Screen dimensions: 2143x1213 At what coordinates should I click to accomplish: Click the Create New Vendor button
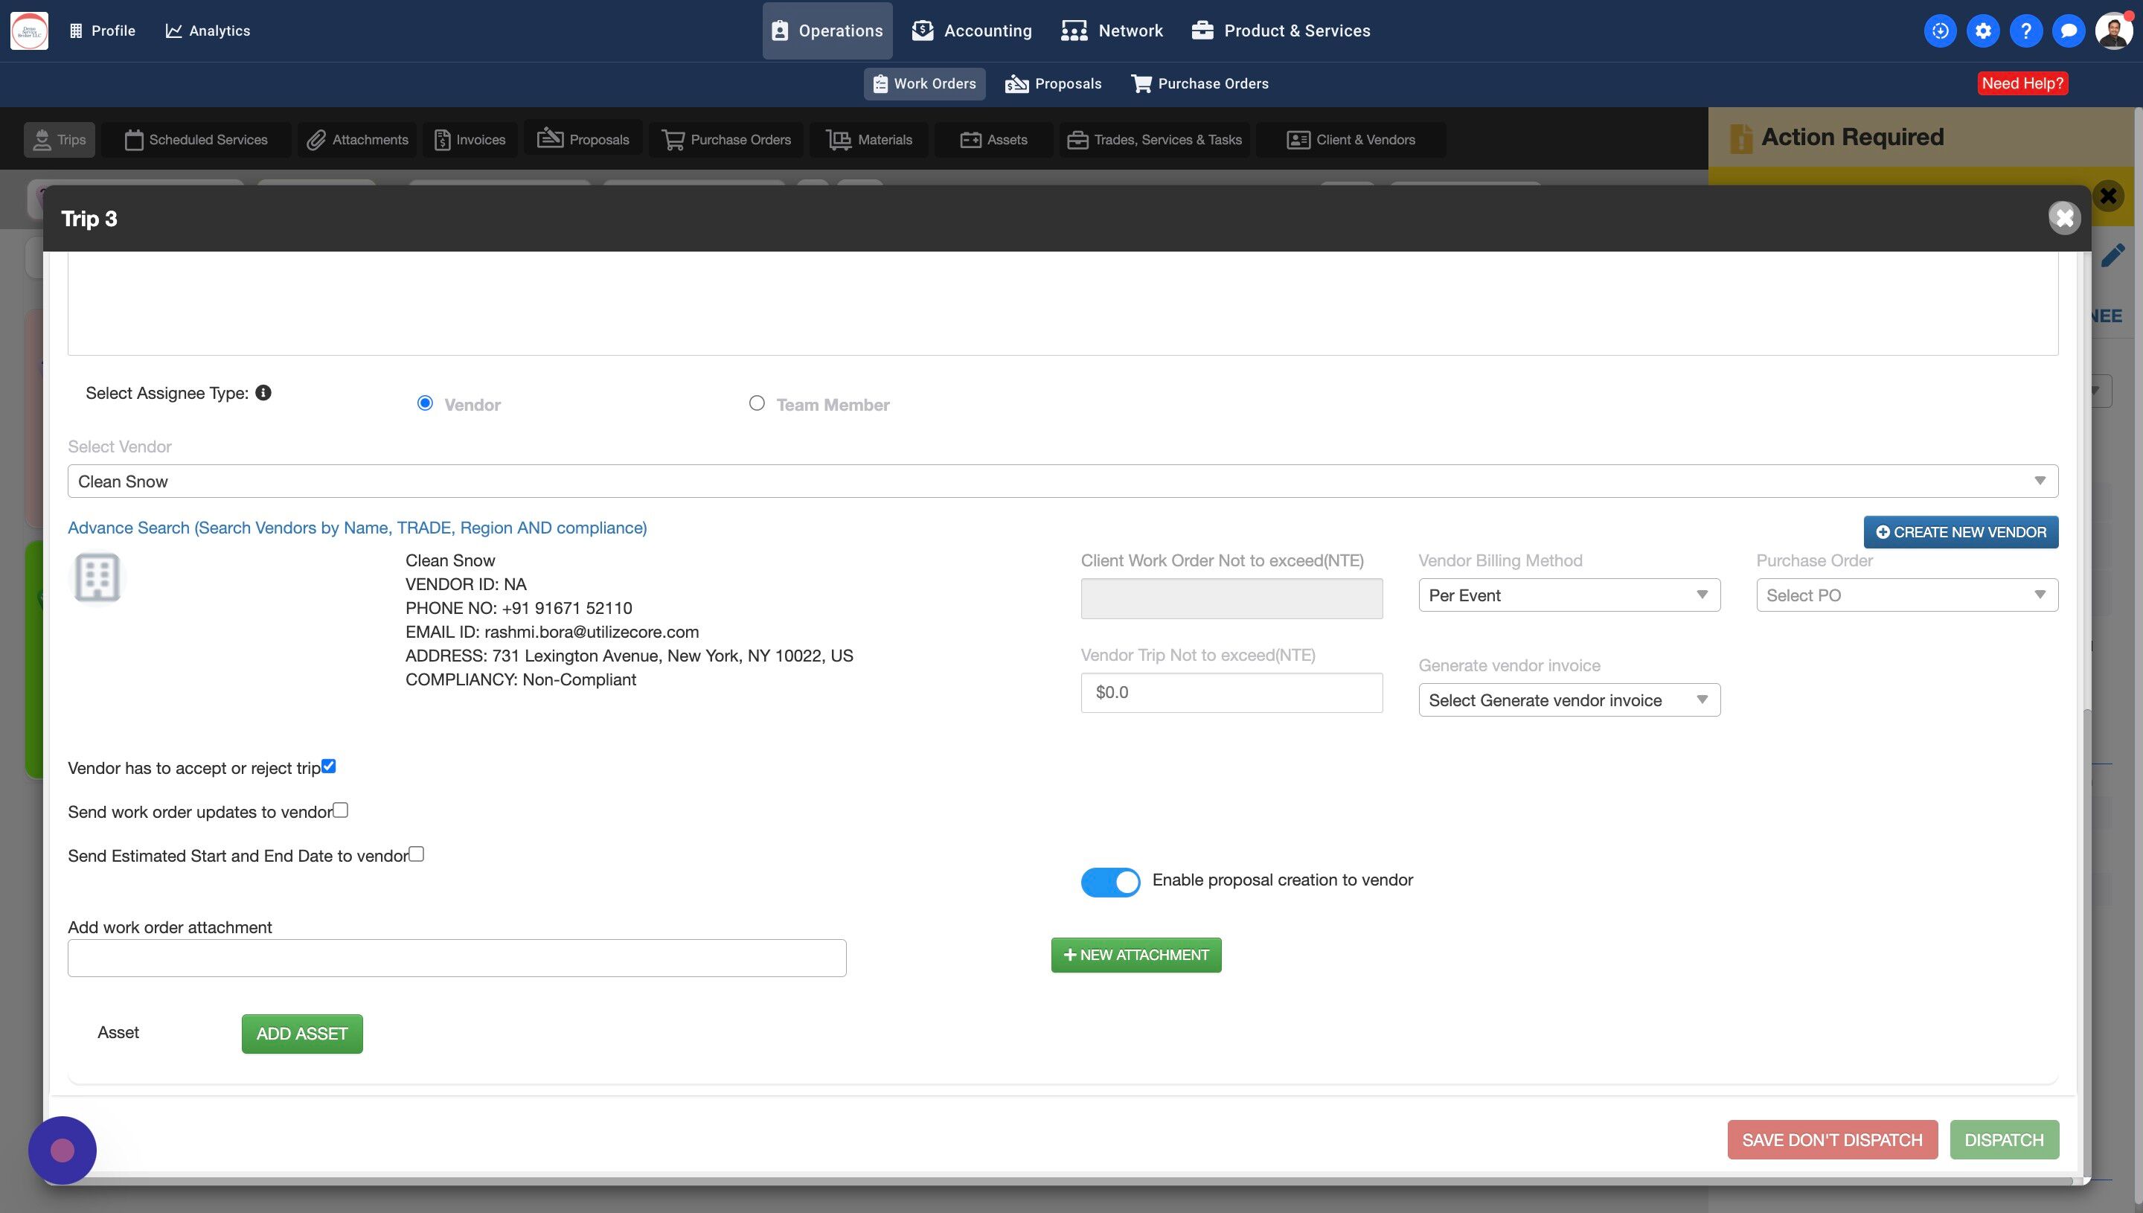[1961, 531]
